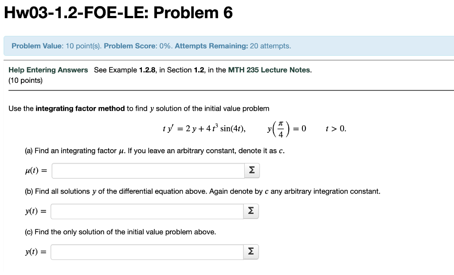This screenshot has height=275, width=454.
Task: Click the Problem Score label
Action: coord(130,46)
